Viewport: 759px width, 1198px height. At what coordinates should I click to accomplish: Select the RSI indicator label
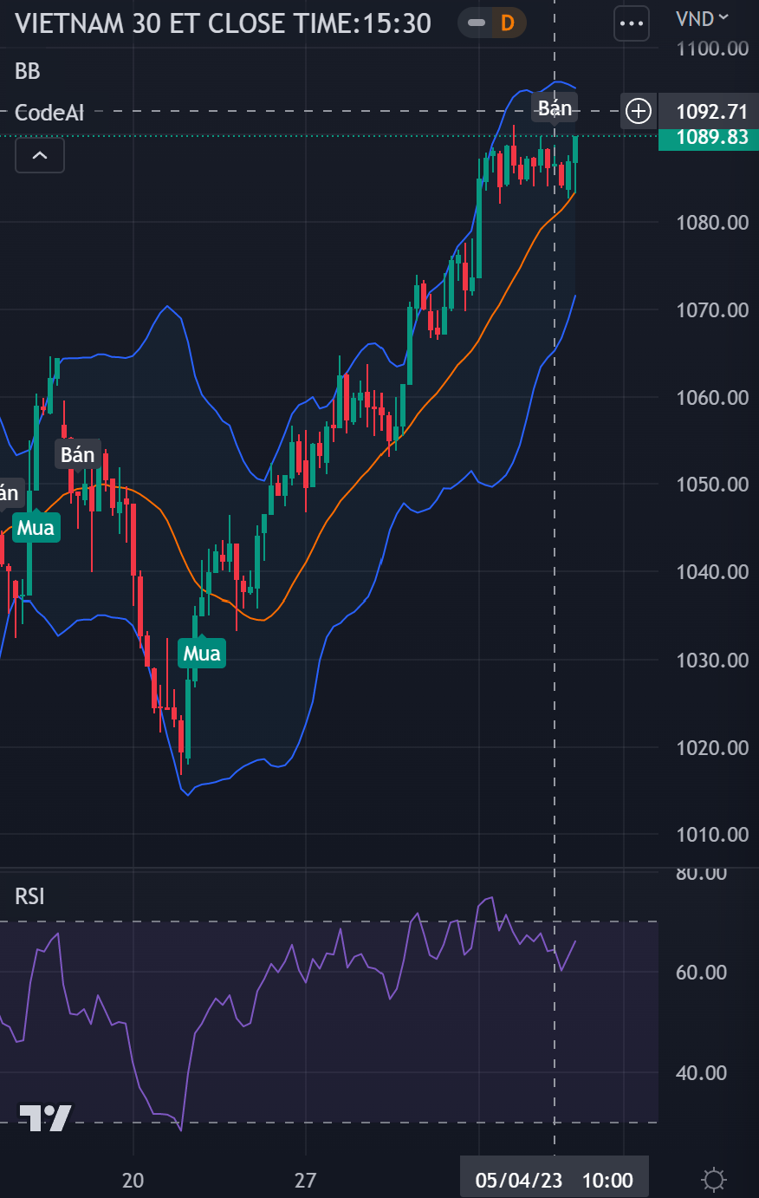pos(29,896)
